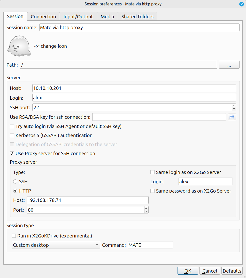The image size is (246, 278).
Task: Switch to the Session tab
Action: click(15, 16)
